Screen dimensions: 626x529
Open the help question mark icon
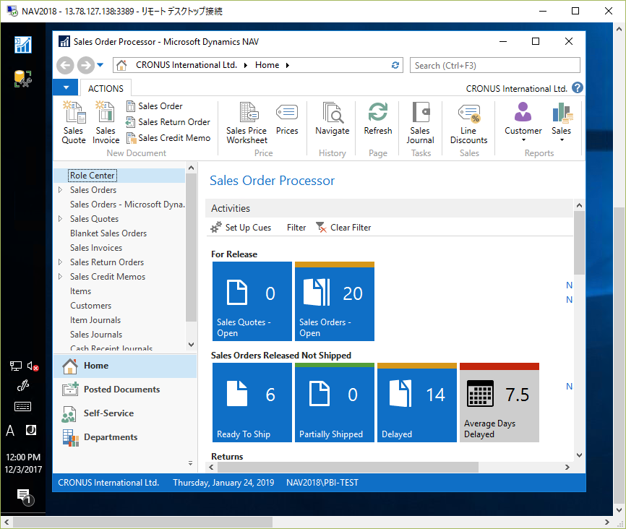(578, 88)
